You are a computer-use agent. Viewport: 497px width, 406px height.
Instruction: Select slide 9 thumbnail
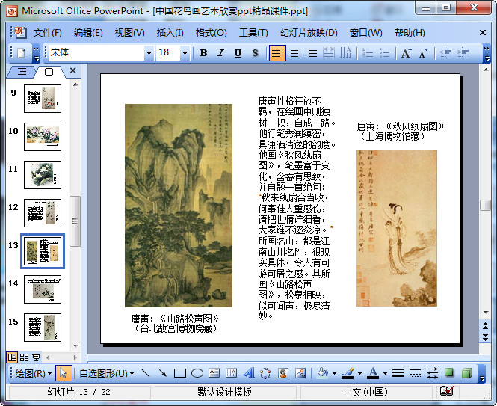(x=43, y=99)
